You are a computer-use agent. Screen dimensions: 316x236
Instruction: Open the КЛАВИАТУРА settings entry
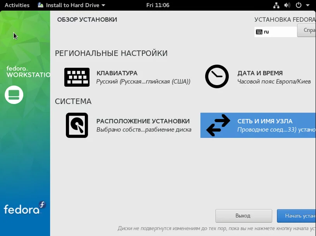click(127, 77)
